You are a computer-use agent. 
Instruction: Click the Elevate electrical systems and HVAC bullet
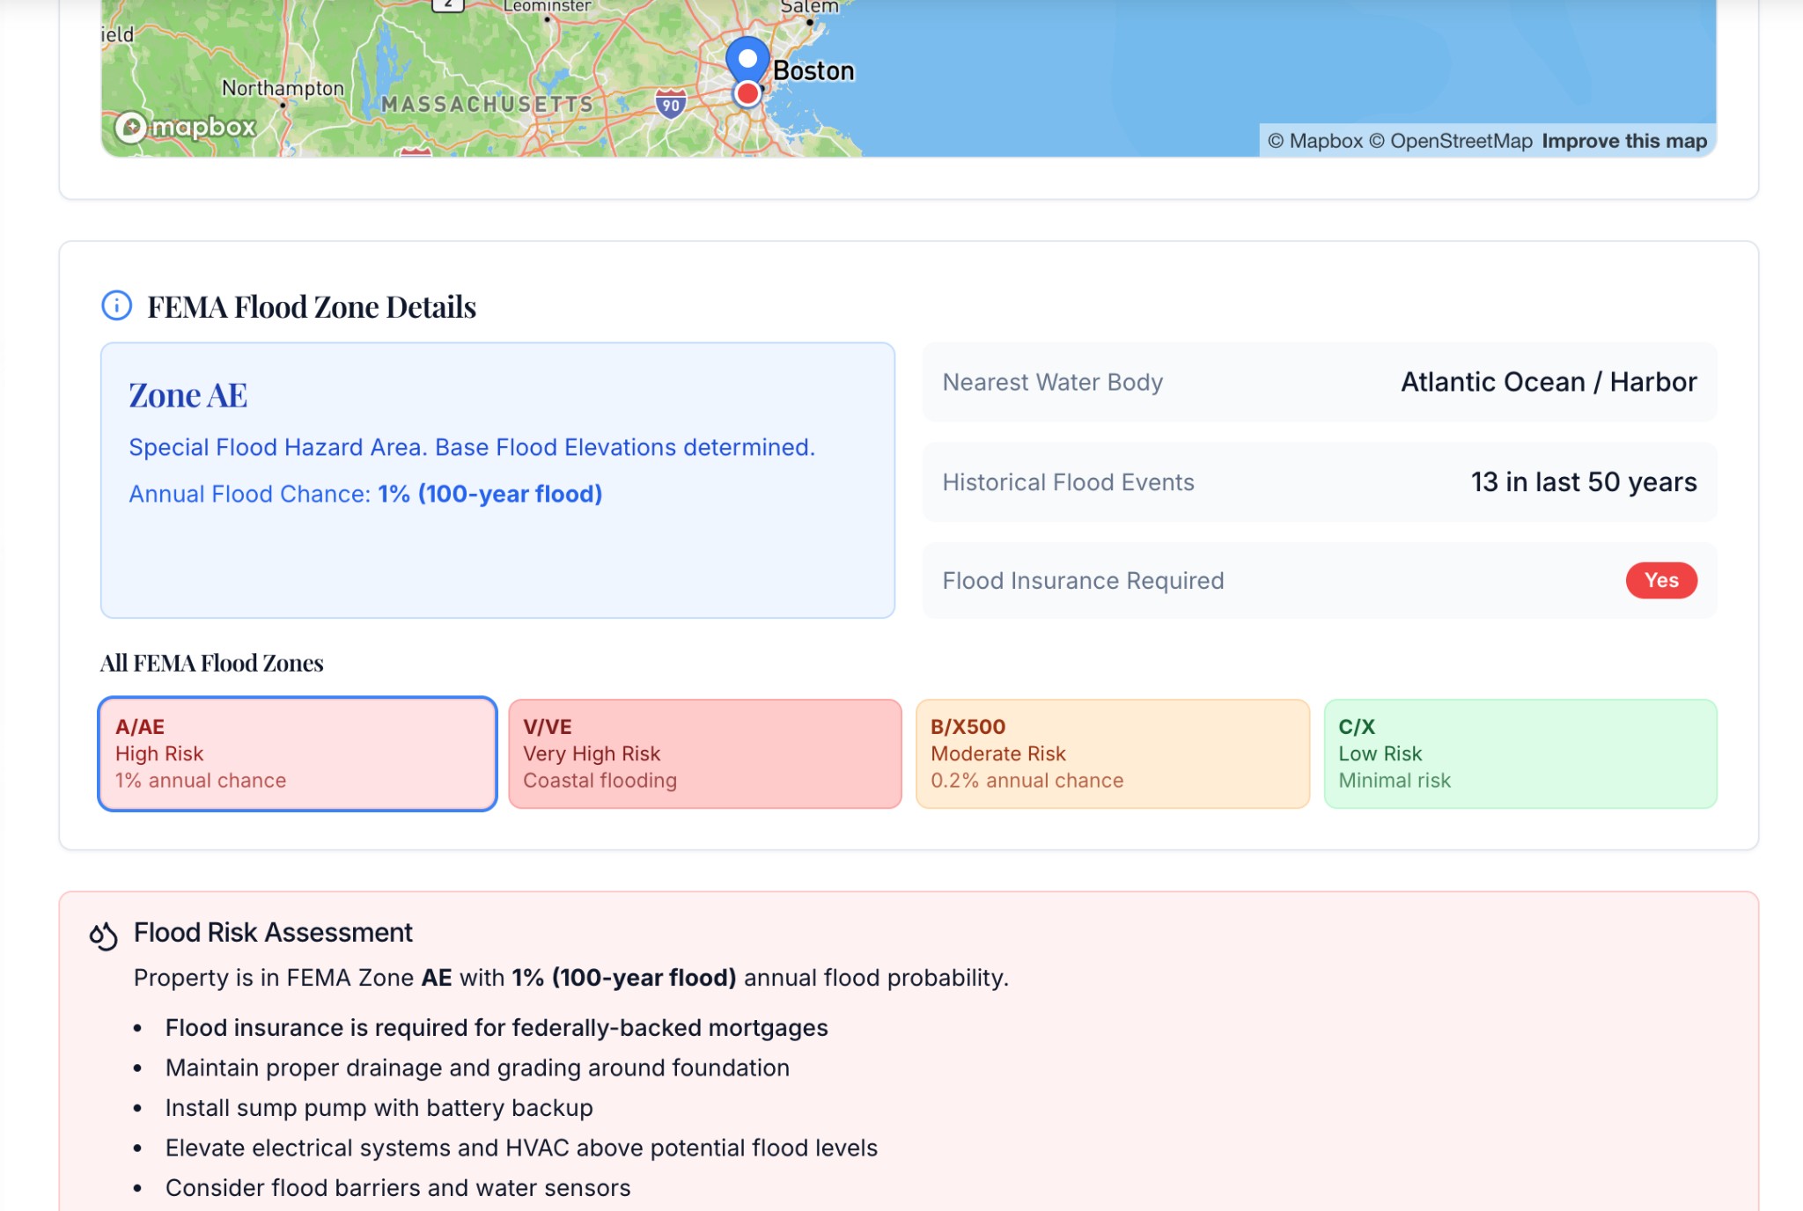(x=521, y=1148)
